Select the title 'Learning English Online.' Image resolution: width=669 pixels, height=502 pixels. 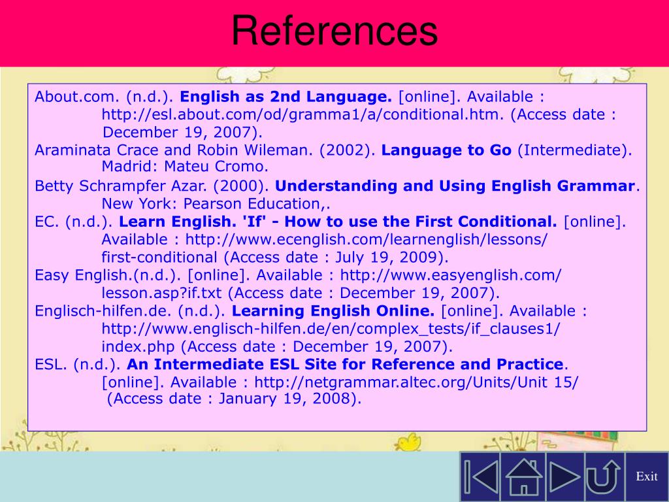coord(333,310)
